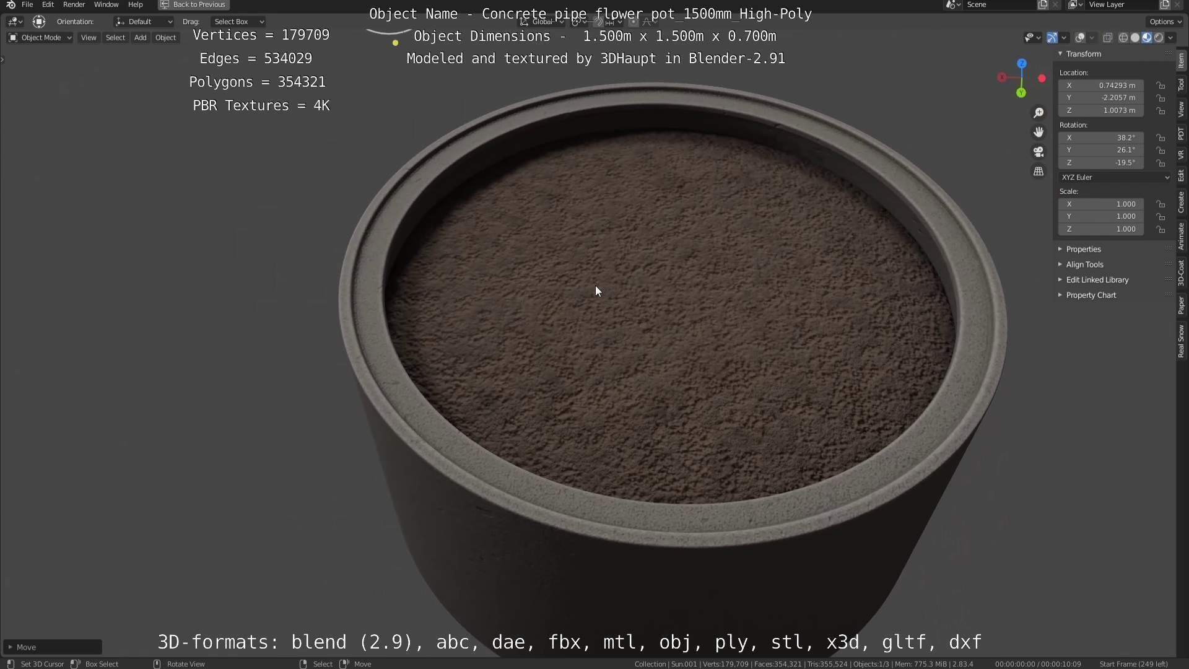Viewport: 1189px width, 669px height.
Task: Click the Location Z field
Action: [1101, 110]
